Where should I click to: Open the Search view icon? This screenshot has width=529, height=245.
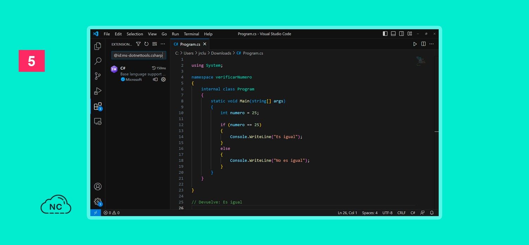tap(98, 61)
